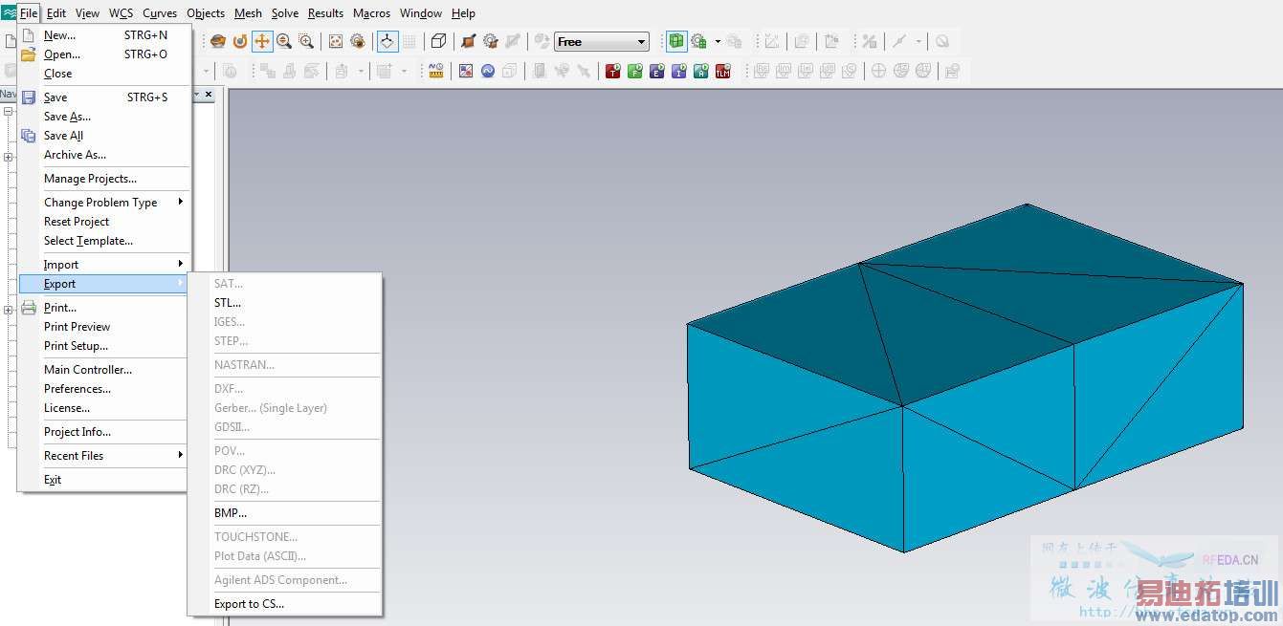
Task: Toggle the green 3D cube view button
Action: pyautogui.click(x=676, y=41)
